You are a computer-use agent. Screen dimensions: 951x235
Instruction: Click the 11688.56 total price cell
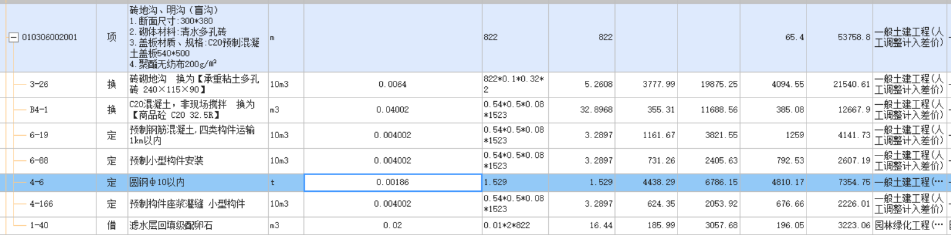[709, 110]
